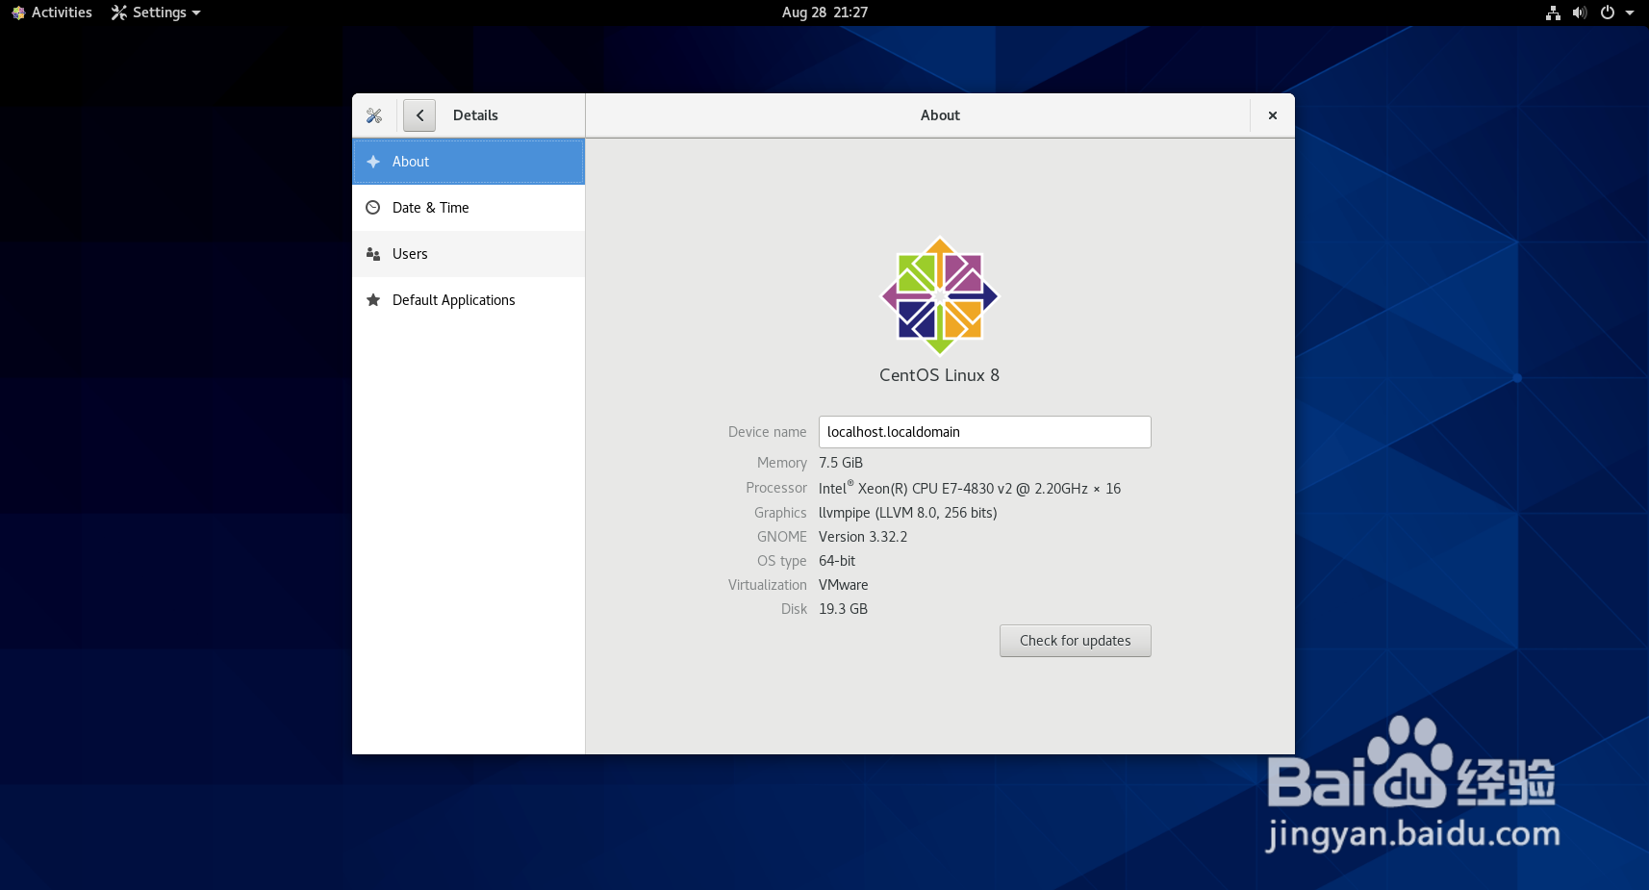Click the Processor value Intel Xeon text
The height and width of the screenshot is (890, 1649).
point(970,489)
